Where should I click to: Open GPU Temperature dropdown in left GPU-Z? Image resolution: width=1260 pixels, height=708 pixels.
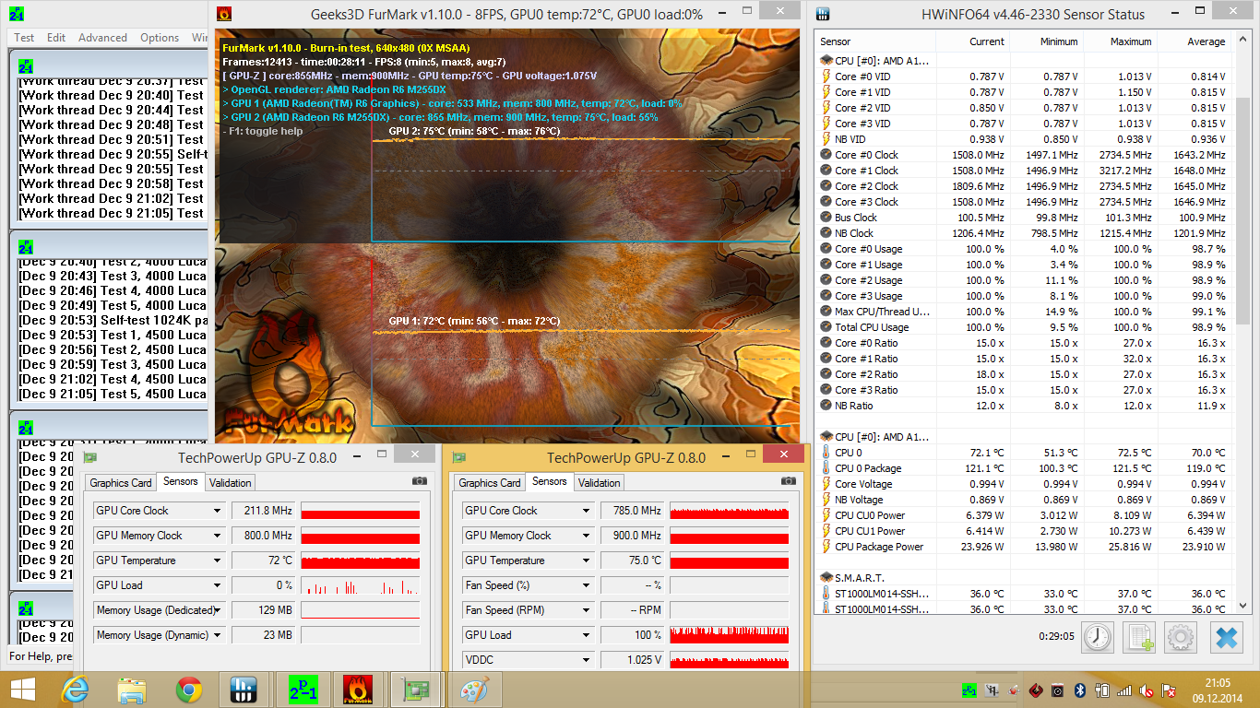(218, 560)
